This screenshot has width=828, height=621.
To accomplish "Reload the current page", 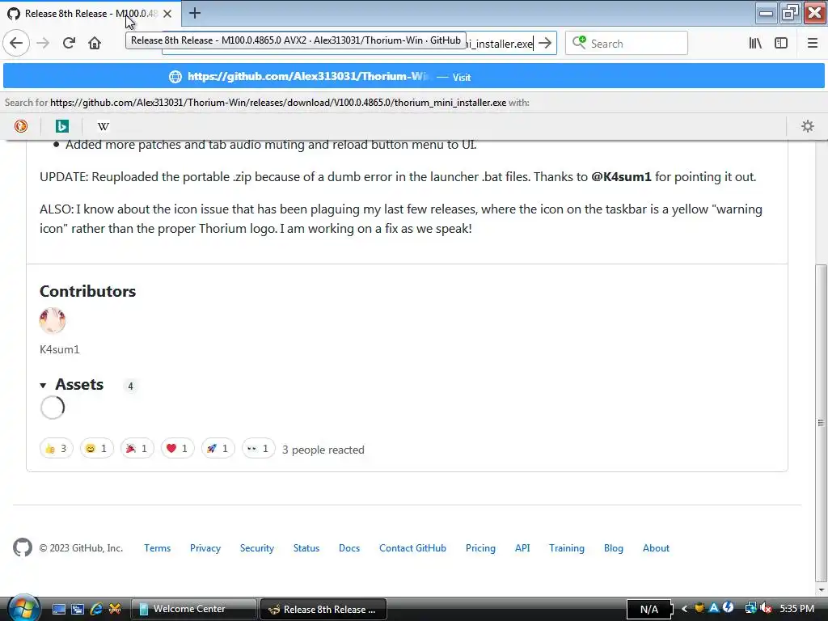I will [69, 43].
